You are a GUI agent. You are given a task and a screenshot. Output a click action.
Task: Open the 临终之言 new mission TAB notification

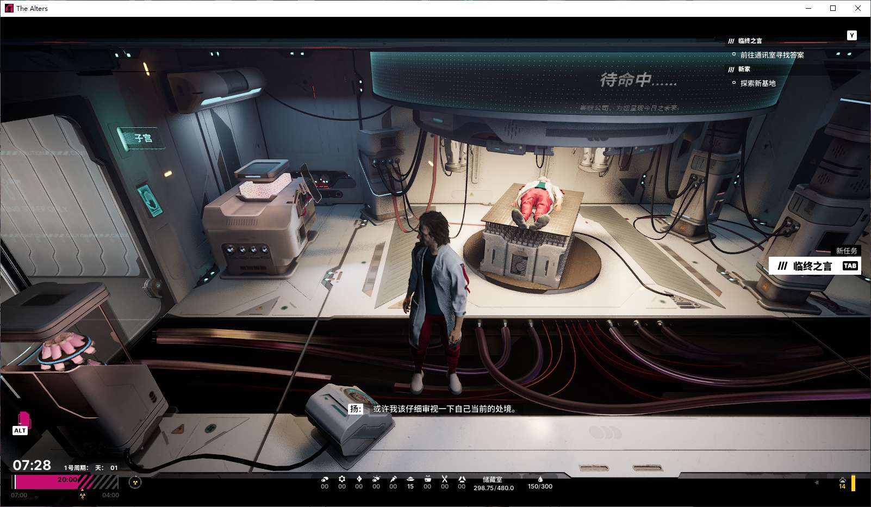point(814,265)
